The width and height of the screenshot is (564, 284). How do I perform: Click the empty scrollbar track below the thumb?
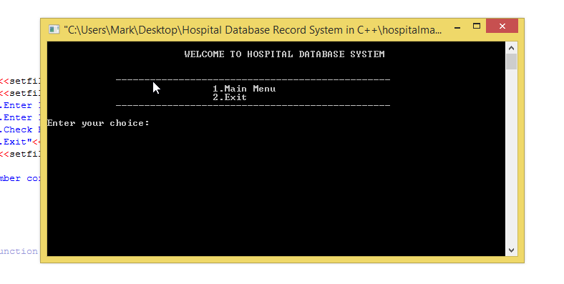[511, 157]
